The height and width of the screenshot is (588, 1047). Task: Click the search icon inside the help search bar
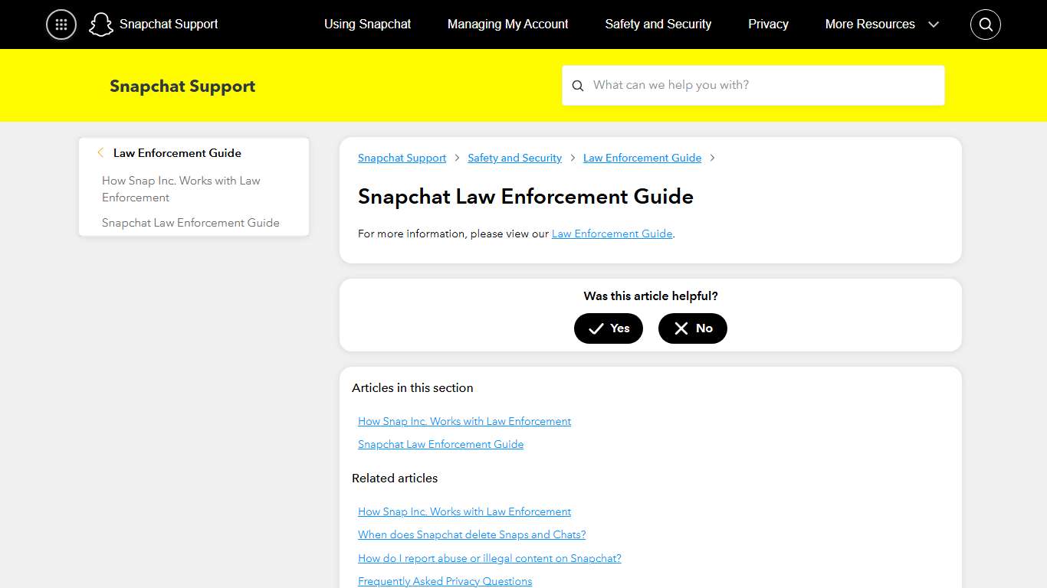click(x=578, y=85)
